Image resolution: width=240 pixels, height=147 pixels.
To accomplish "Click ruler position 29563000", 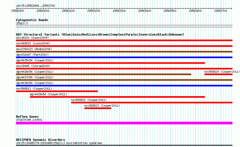I will point(43,11).
